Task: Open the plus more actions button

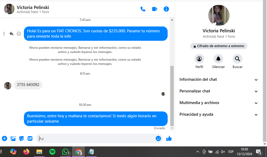Action: pyautogui.click(x=5, y=138)
